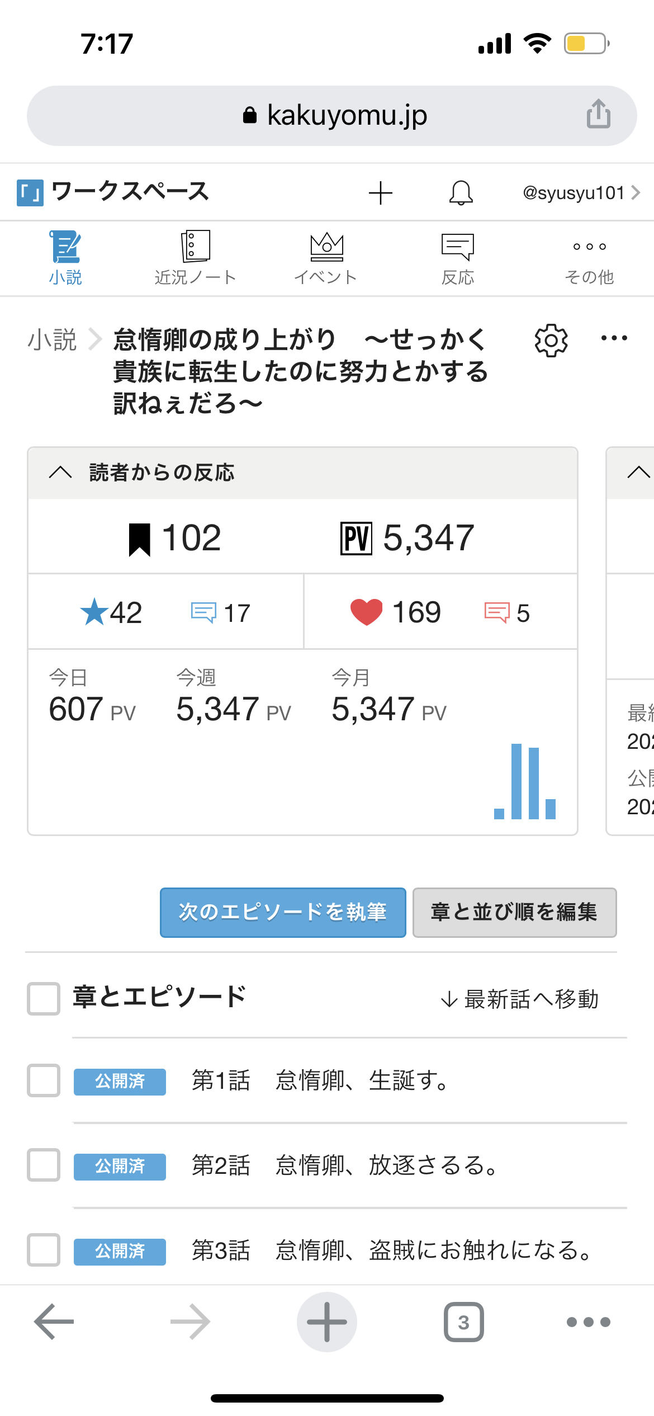Go back with browser back arrow
The height and width of the screenshot is (1416, 654).
54,1322
